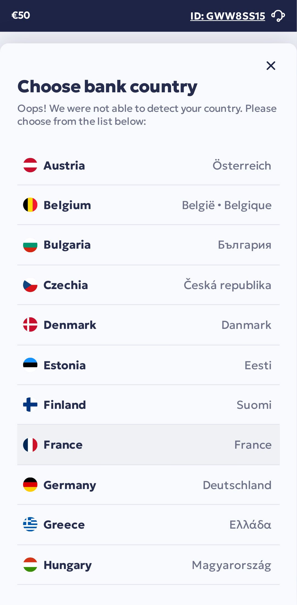297x605 pixels.
Task: Tap the Österreich native name label
Action: pyautogui.click(x=242, y=166)
